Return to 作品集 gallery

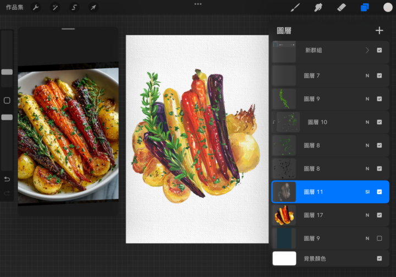14,7
